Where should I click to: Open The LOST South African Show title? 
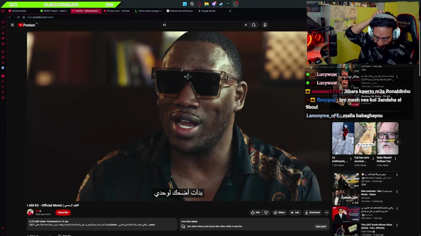click(x=377, y=226)
